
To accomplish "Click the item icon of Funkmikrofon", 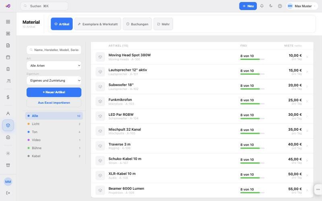I will coord(100,101).
